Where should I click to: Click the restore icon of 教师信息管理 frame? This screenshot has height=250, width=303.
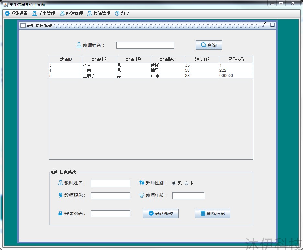point(264,25)
